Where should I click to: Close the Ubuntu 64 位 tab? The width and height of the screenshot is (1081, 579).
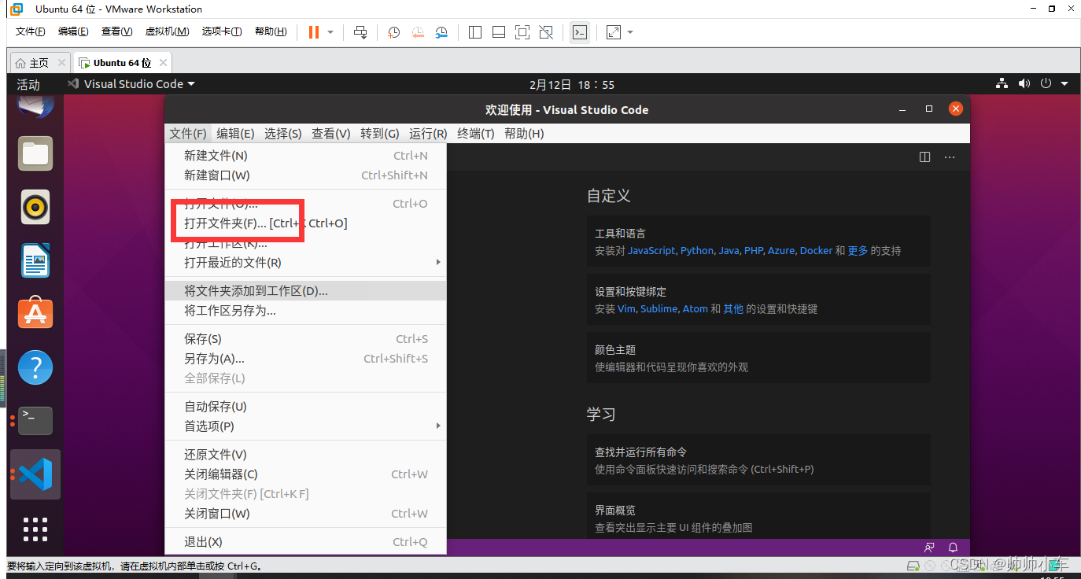point(163,63)
